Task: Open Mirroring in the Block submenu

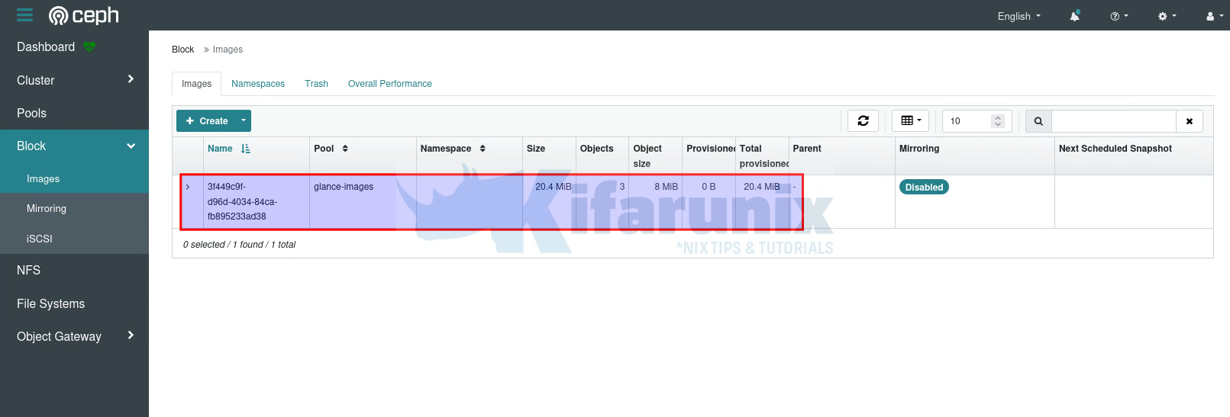Action: click(47, 209)
